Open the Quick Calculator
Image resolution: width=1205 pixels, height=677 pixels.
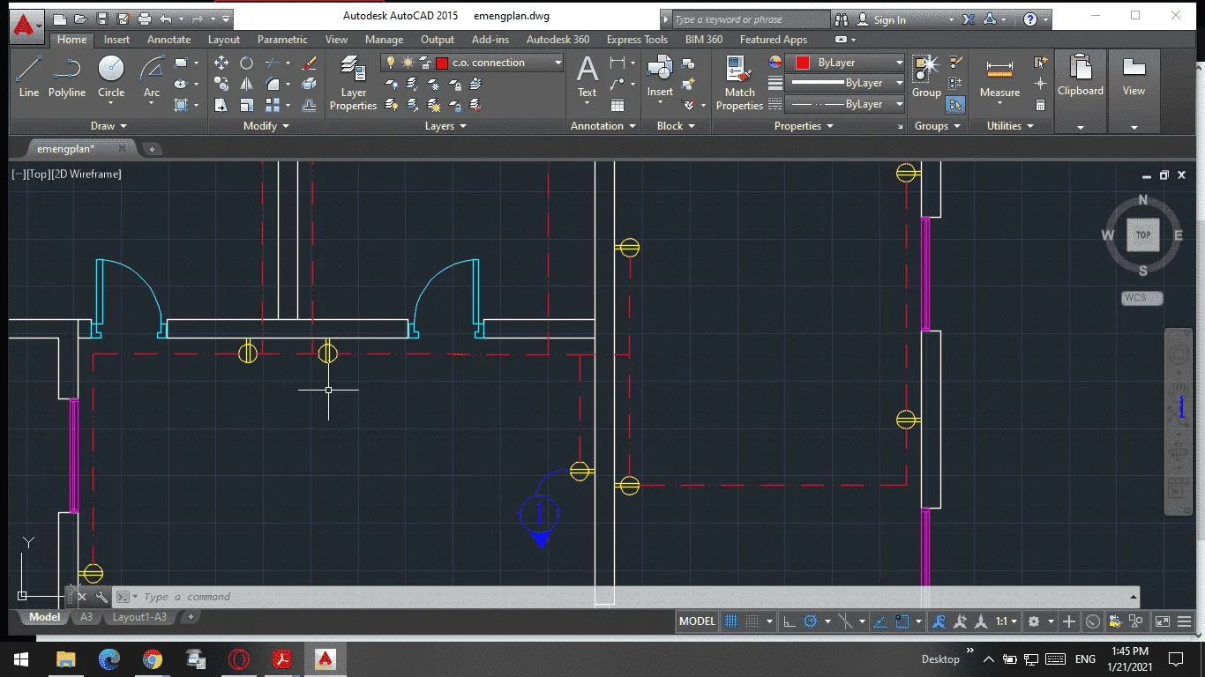pyautogui.click(x=1041, y=106)
